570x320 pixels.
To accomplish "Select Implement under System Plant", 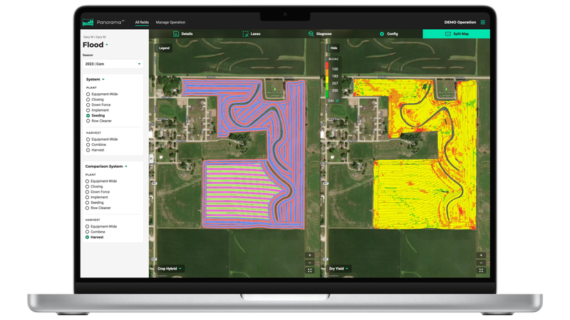I will click(x=98, y=110).
